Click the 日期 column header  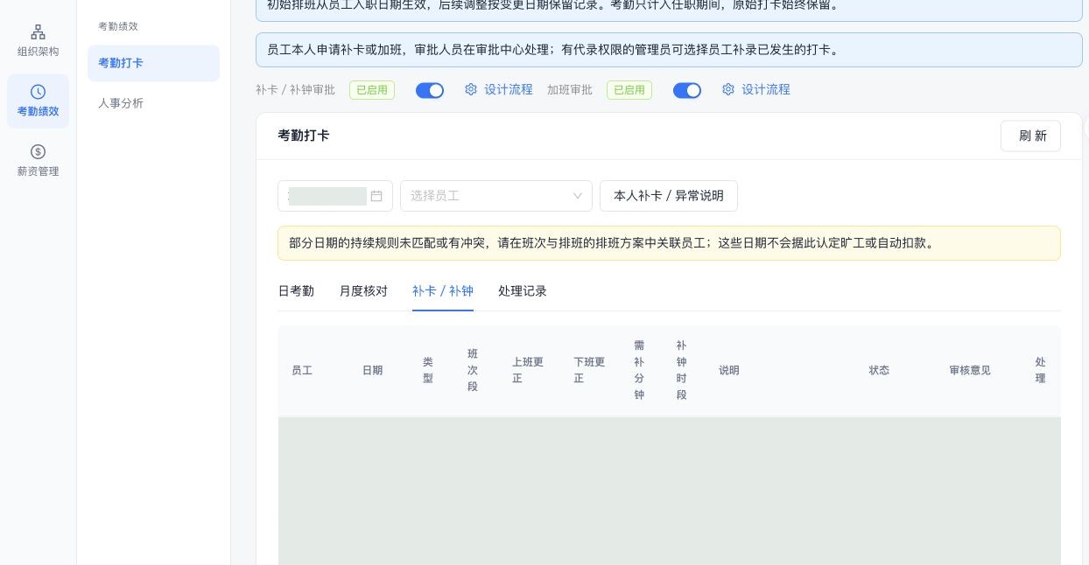(373, 371)
